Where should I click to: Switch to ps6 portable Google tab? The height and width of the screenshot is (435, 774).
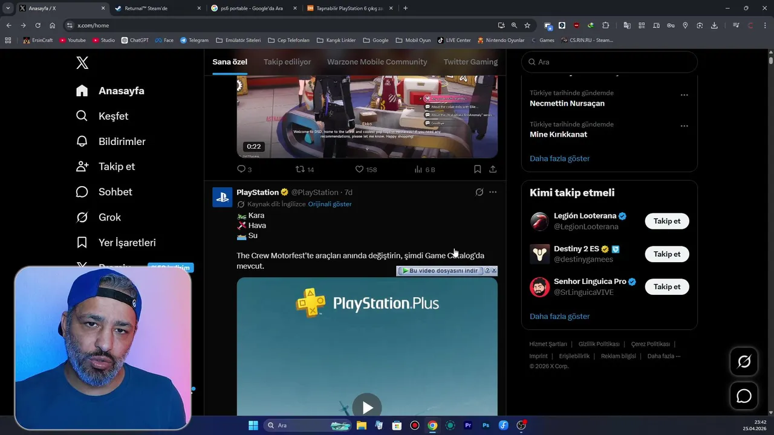tap(254, 8)
